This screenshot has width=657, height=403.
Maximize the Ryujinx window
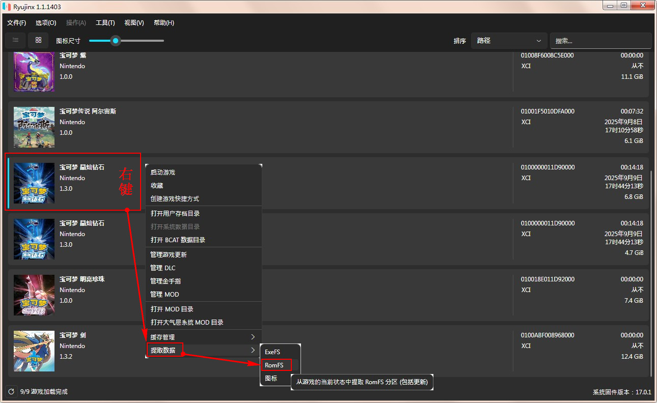click(x=624, y=5)
